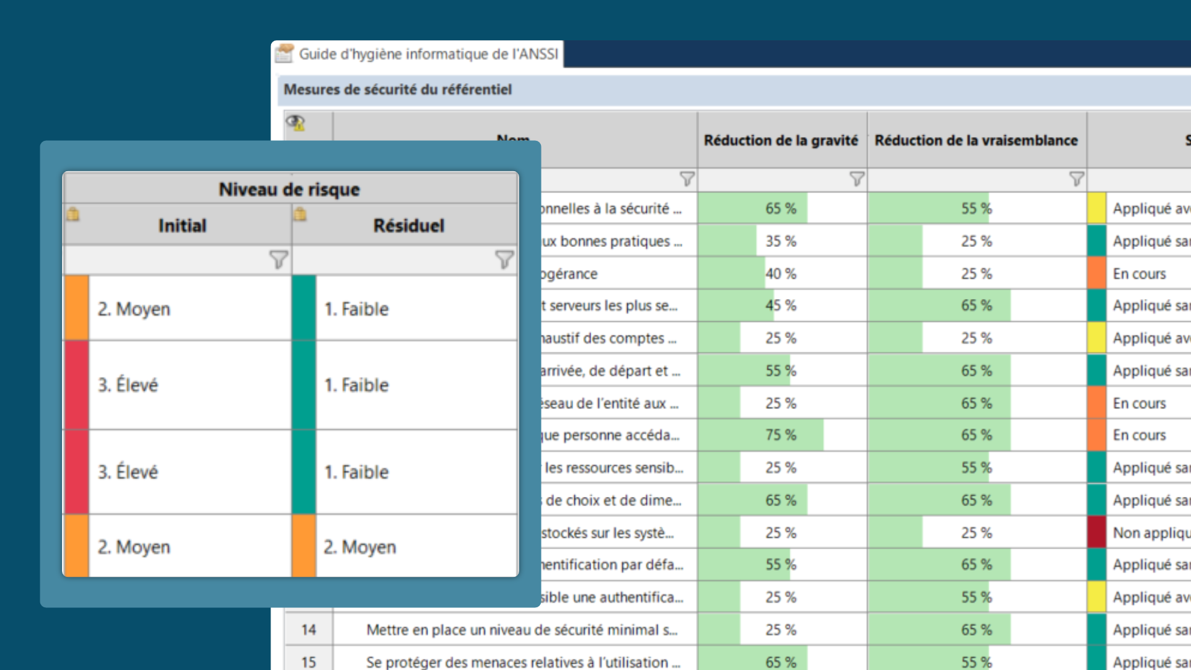
Task: Click the lock icon beside Résiduel header
Action: tap(300, 214)
